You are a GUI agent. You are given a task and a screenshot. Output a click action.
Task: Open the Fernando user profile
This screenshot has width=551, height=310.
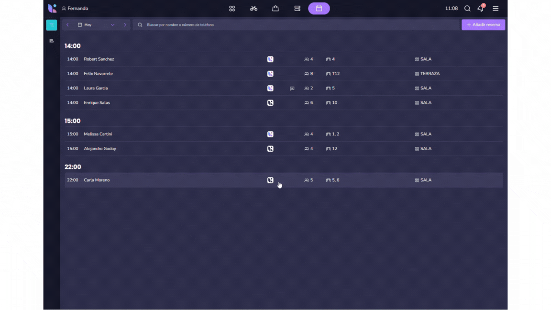pos(75,9)
